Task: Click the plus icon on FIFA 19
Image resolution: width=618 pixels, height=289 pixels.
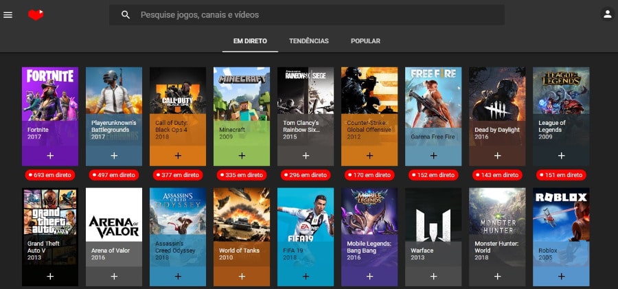Action: coord(306,276)
